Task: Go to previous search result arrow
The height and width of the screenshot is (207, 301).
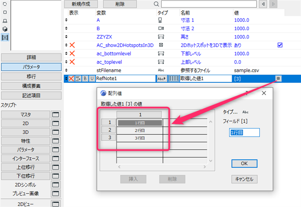Action: pos(263,4)
